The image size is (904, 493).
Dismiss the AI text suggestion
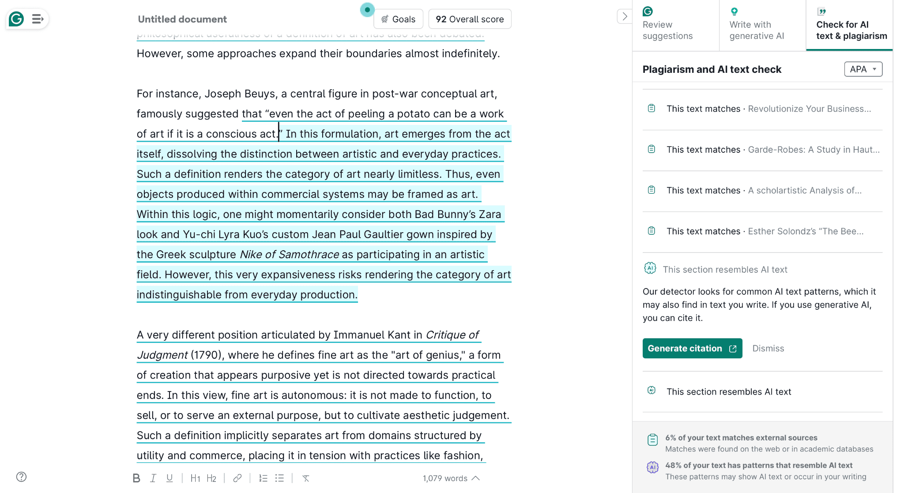[x=768, y=349]
